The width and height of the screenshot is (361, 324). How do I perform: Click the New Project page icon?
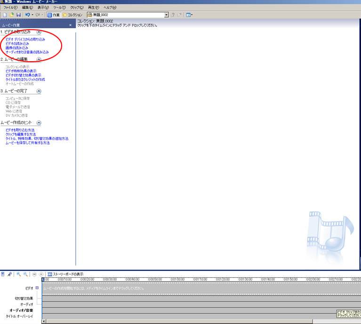click(x=5, y=15)
